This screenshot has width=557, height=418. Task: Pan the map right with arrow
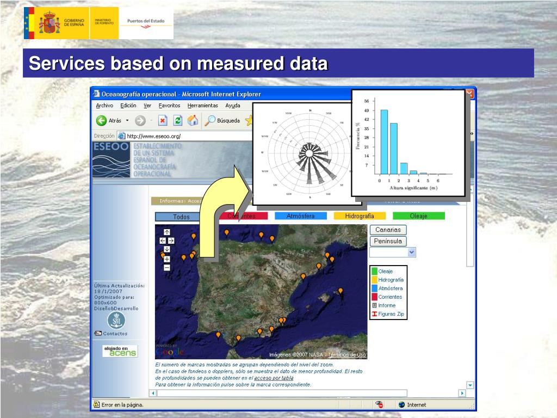[x=171, y=241]
